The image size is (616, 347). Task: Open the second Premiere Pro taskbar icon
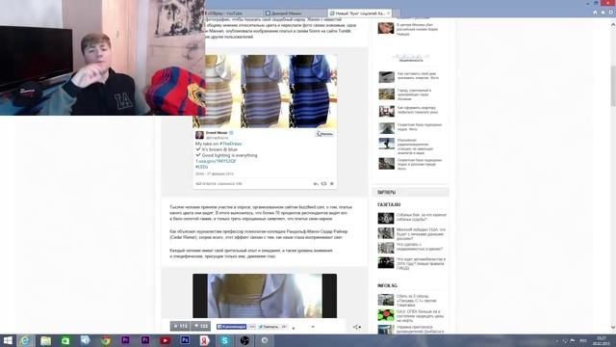click(x=145, y=340)
